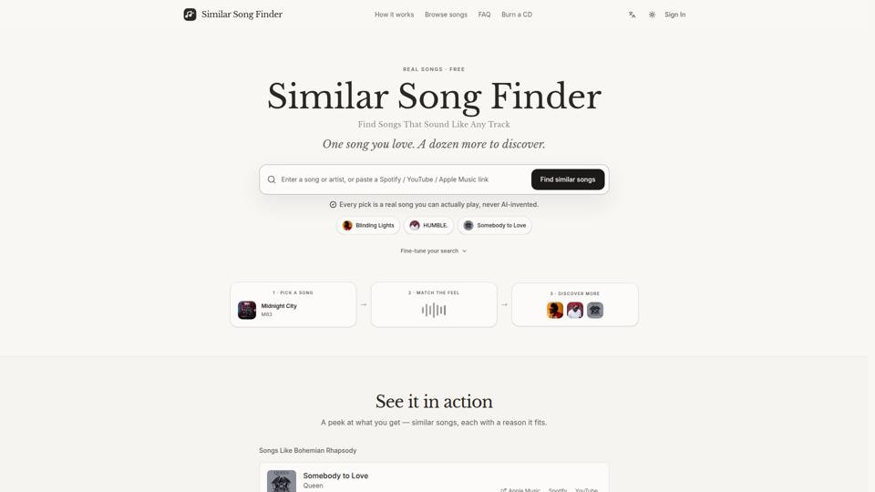875x492 pixels.
Task: Pick the Somebody to Love suggestion chip
Action: tap(494, 225)
